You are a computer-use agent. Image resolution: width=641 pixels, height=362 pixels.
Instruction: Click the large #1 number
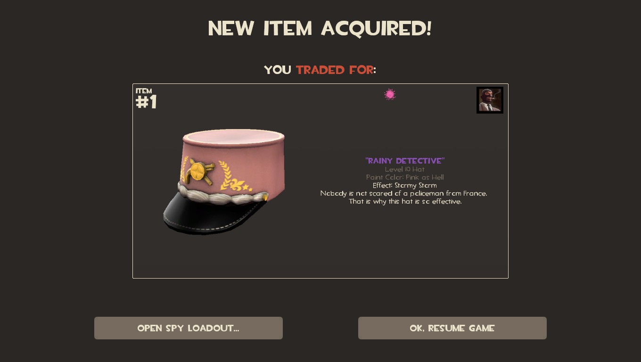pyautogui.click(x=146, y=102)
